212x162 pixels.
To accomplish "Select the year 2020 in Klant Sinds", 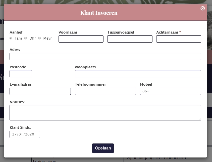I will [29, 134].
